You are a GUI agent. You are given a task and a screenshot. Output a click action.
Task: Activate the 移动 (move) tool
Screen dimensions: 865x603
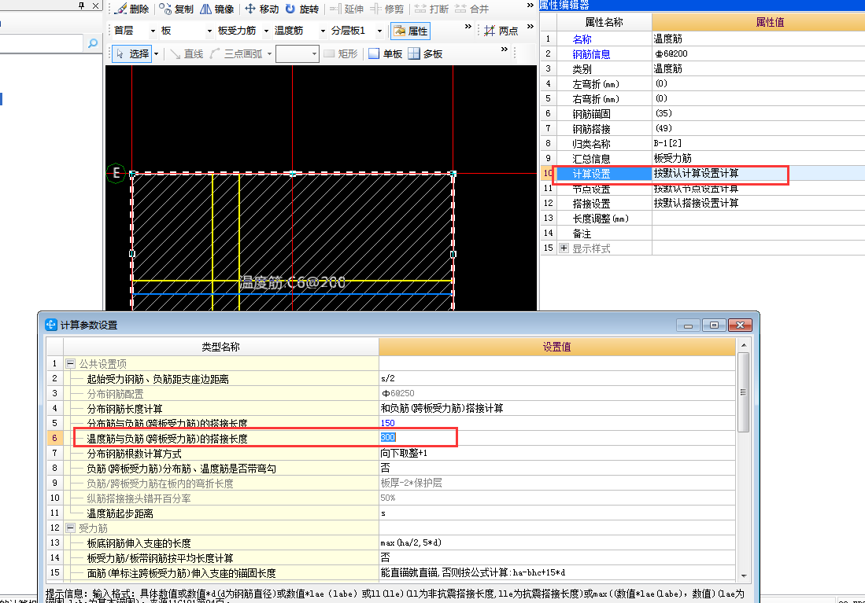tap(262, 9)
